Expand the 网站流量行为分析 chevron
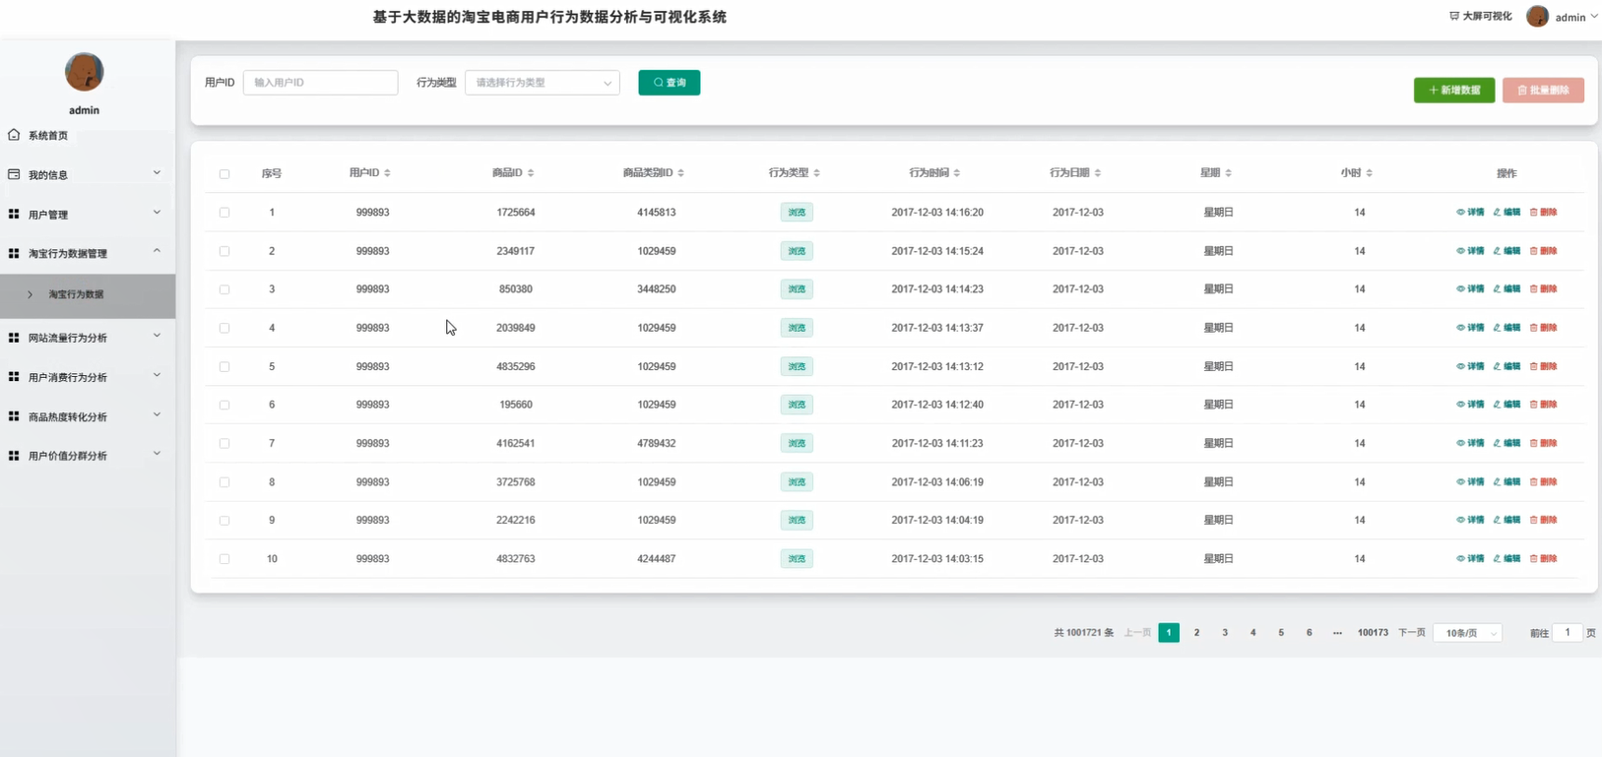Viewport: 1602px width, 757px height. coord(157,336)
